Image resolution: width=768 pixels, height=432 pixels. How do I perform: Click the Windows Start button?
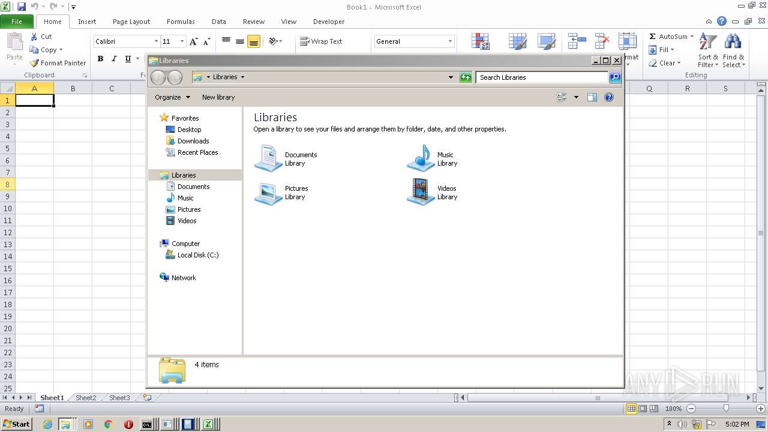pyautogui.click(x=17, y=424)
